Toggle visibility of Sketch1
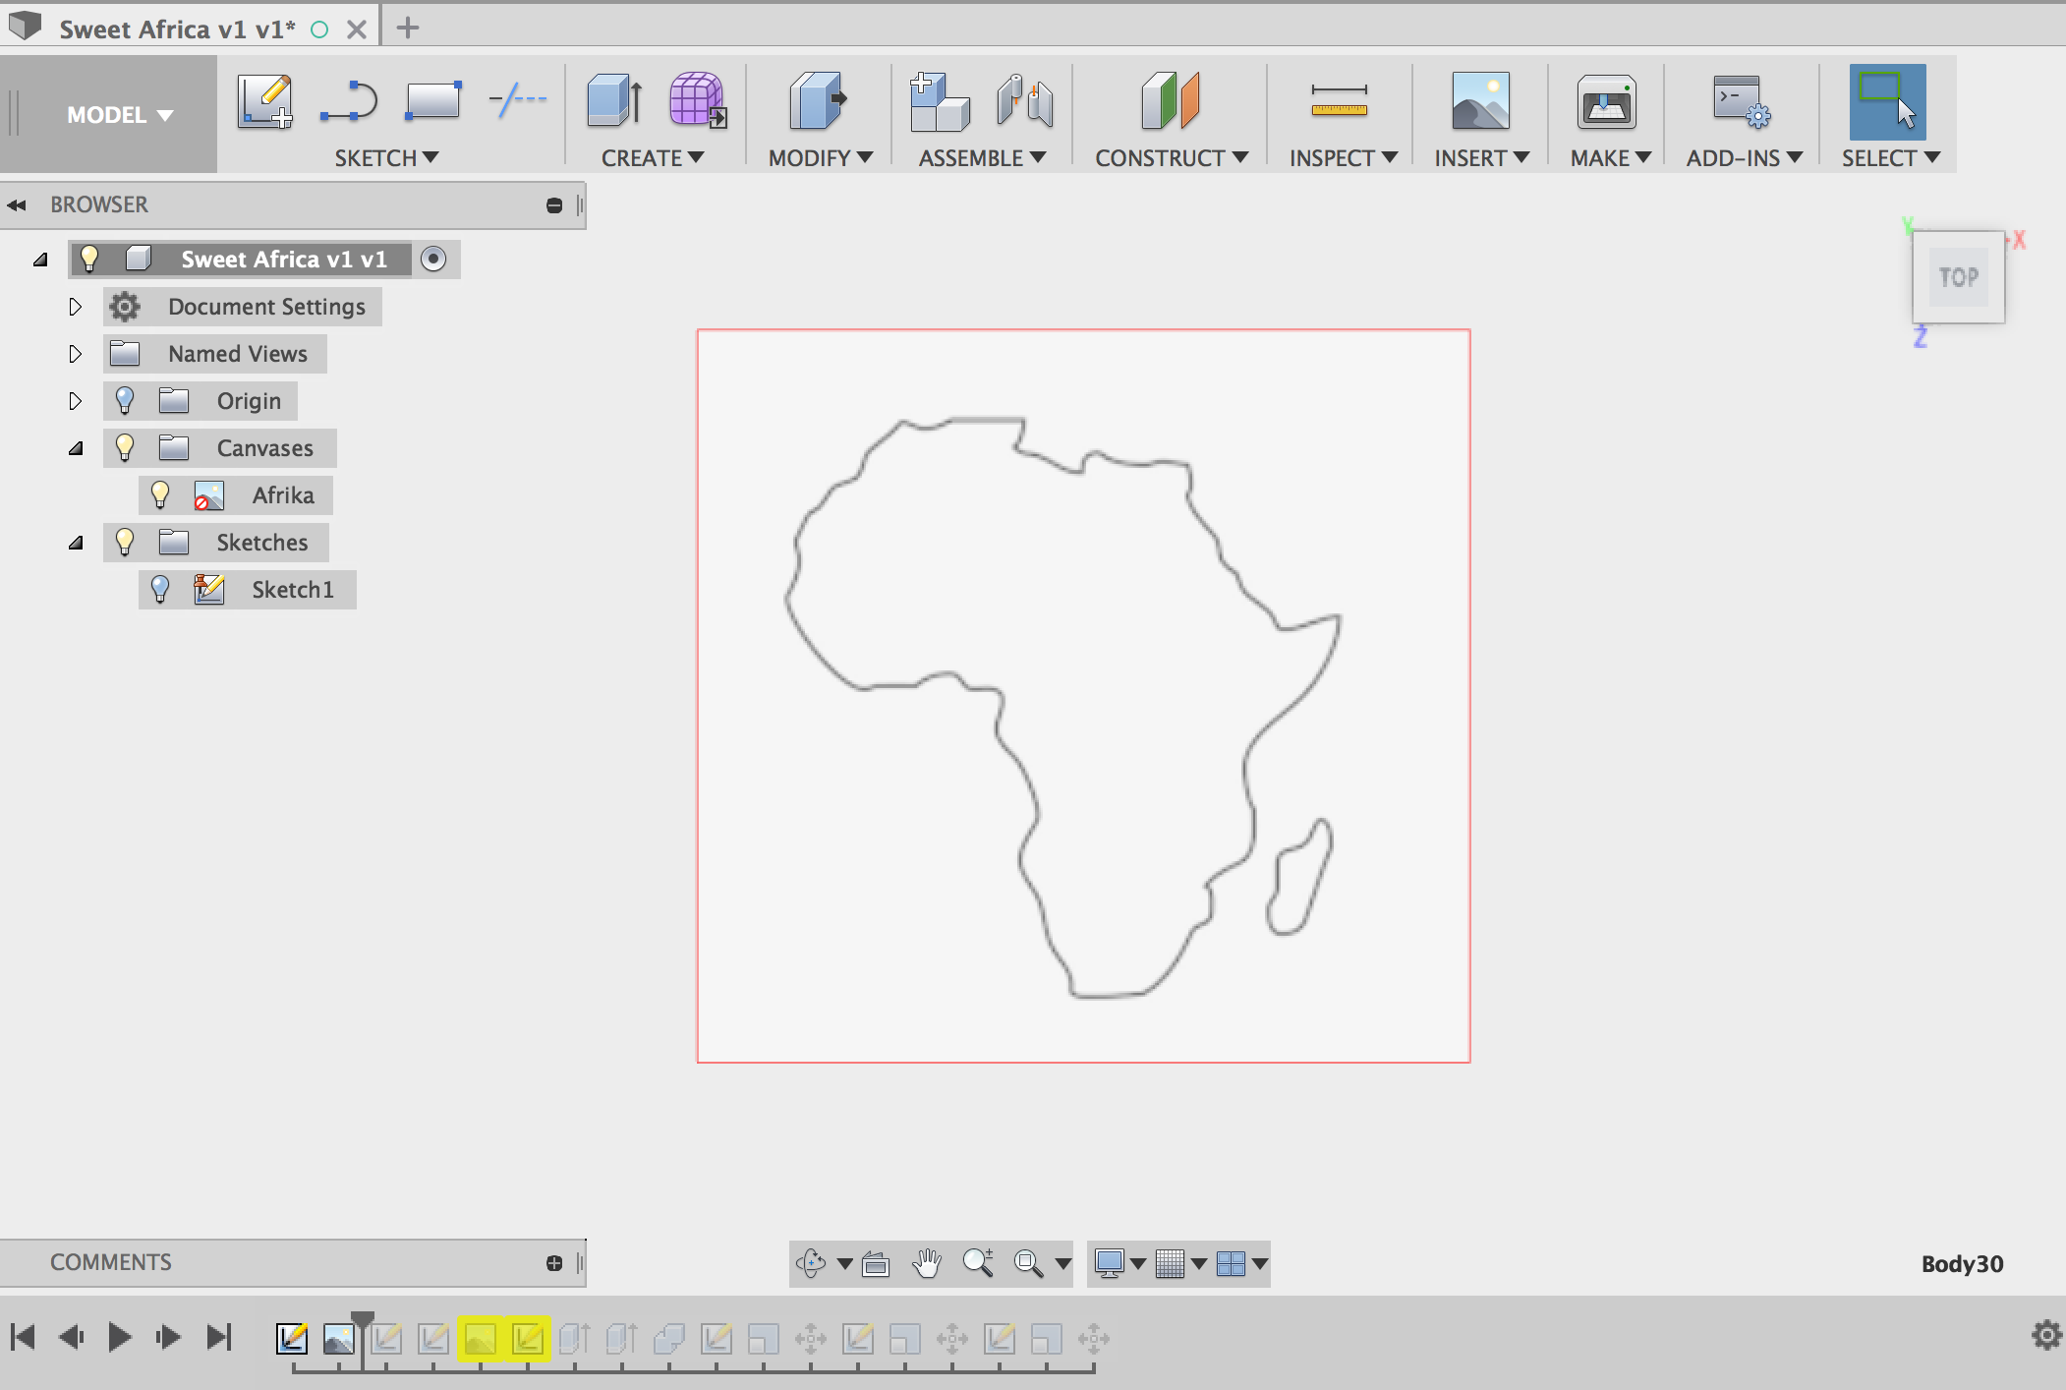 [x=160, y=588]
